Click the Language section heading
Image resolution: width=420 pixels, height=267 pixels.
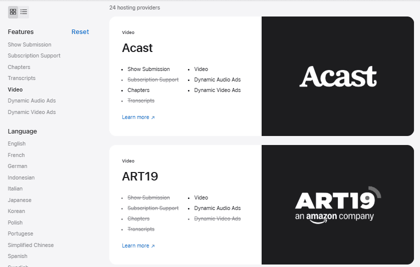point(23,131)
